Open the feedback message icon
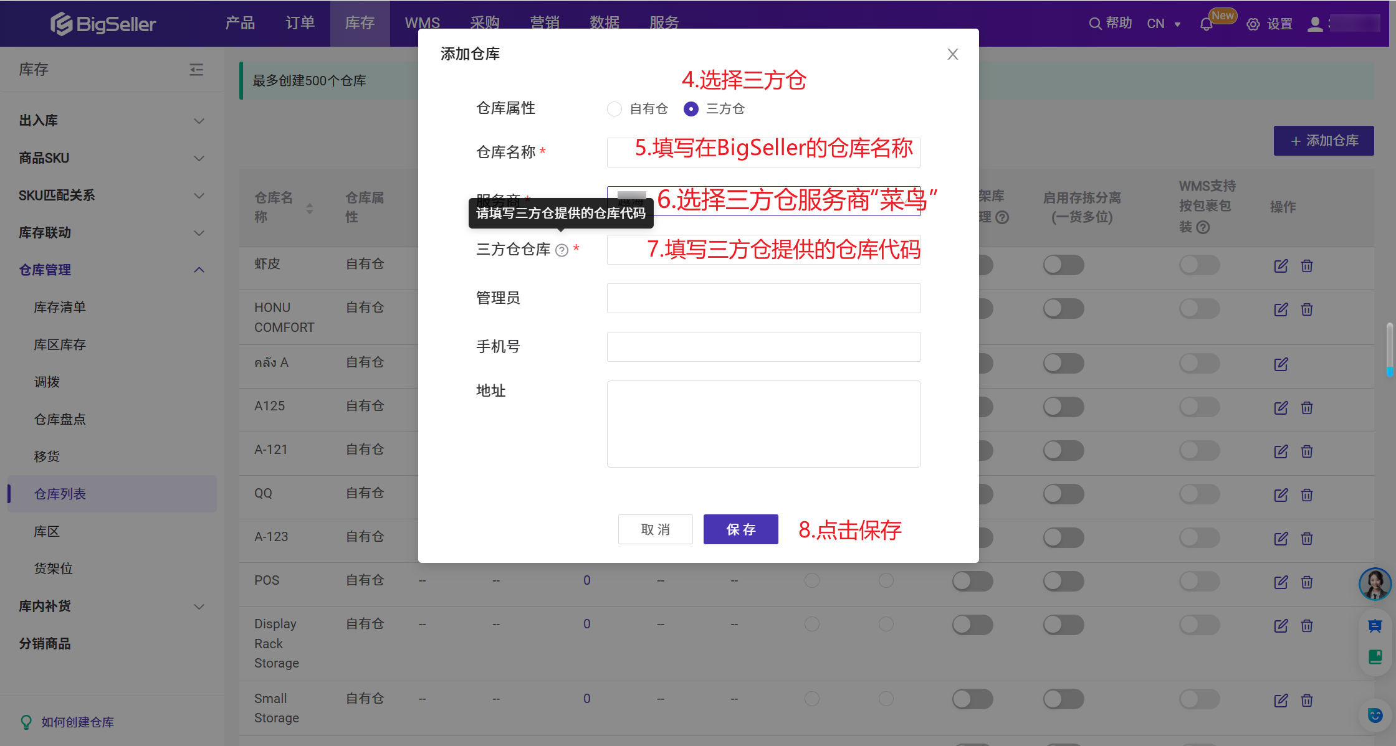The width and height of the screenshot is (1396, 746). [1375, 626]
